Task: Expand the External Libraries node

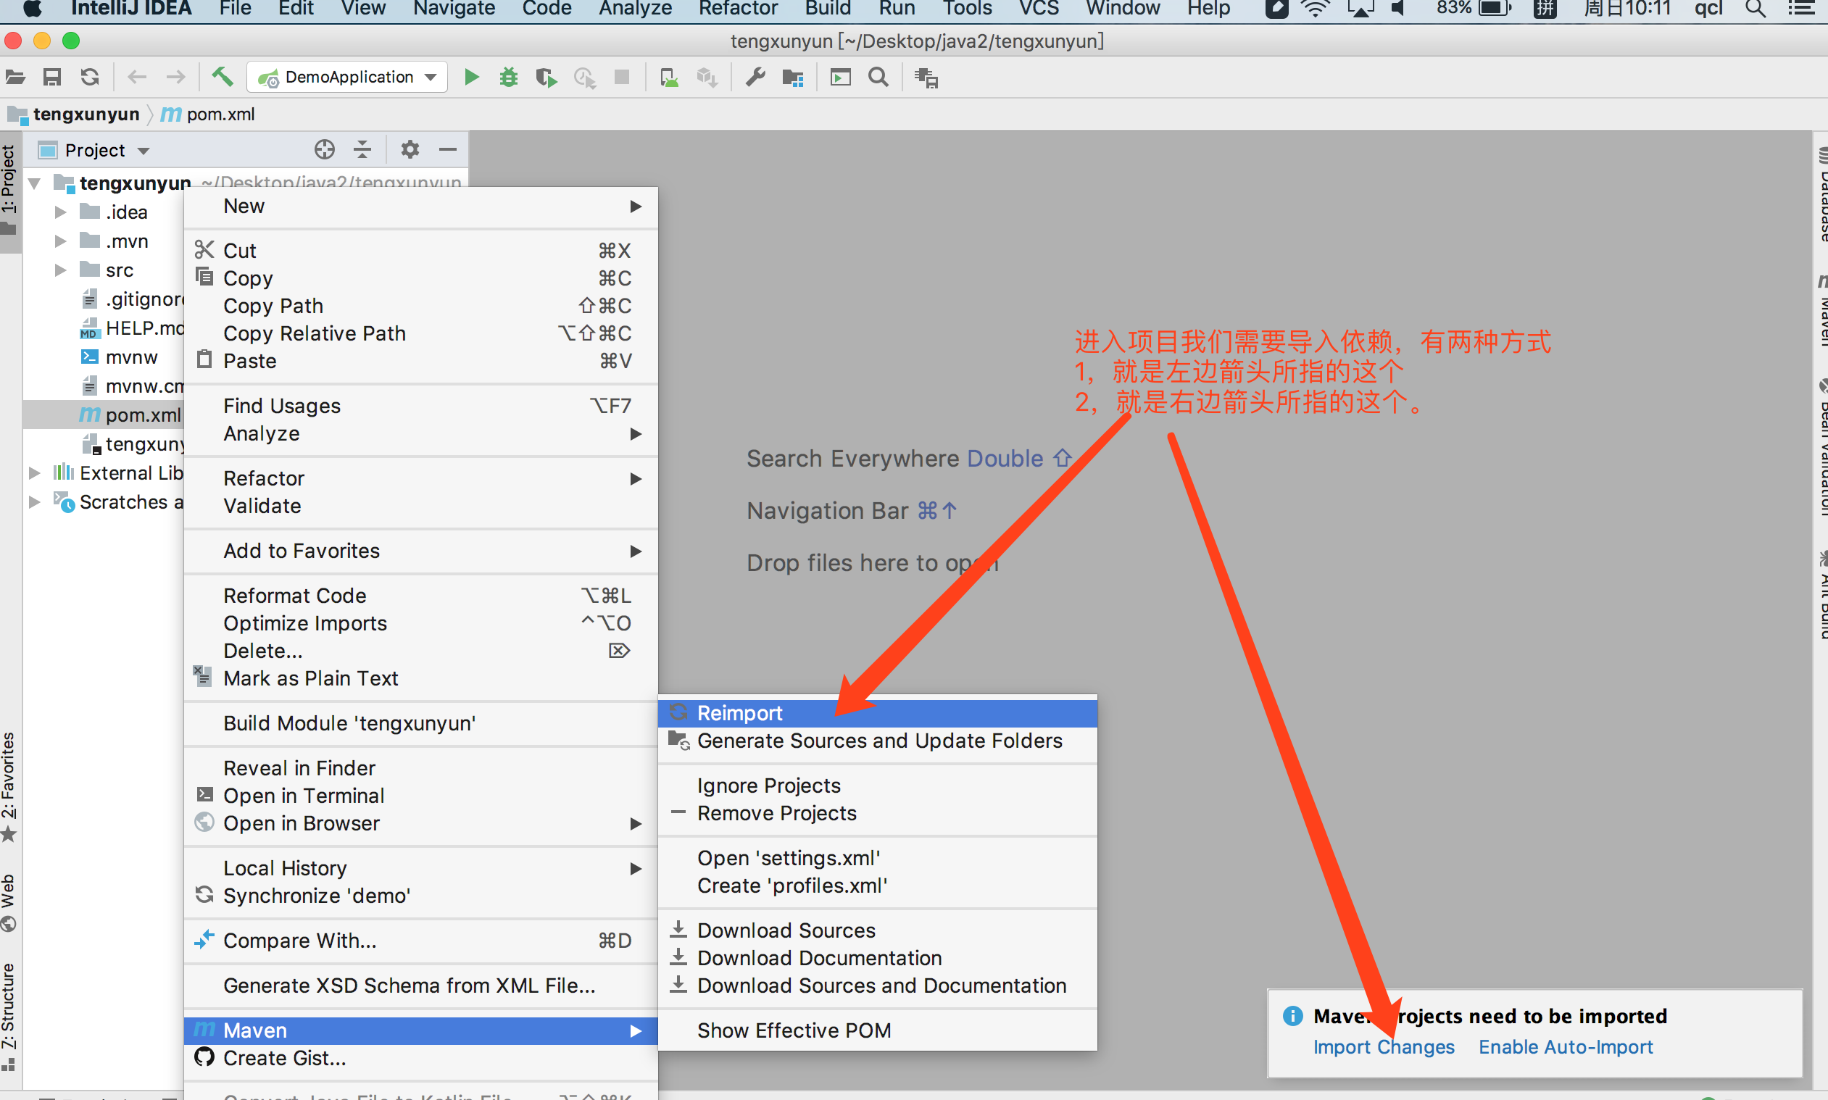Action: tap(34, 473)
